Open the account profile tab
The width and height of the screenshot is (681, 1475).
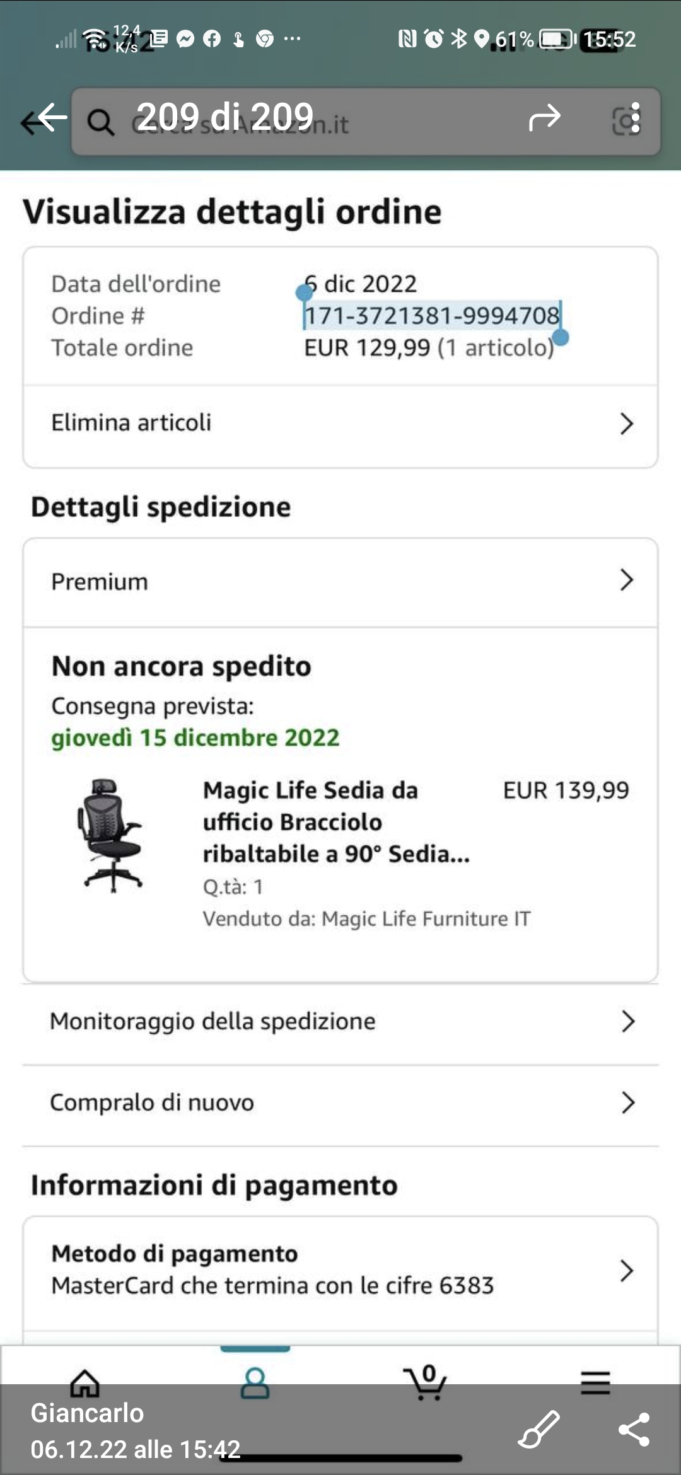tap(255, 1384)
